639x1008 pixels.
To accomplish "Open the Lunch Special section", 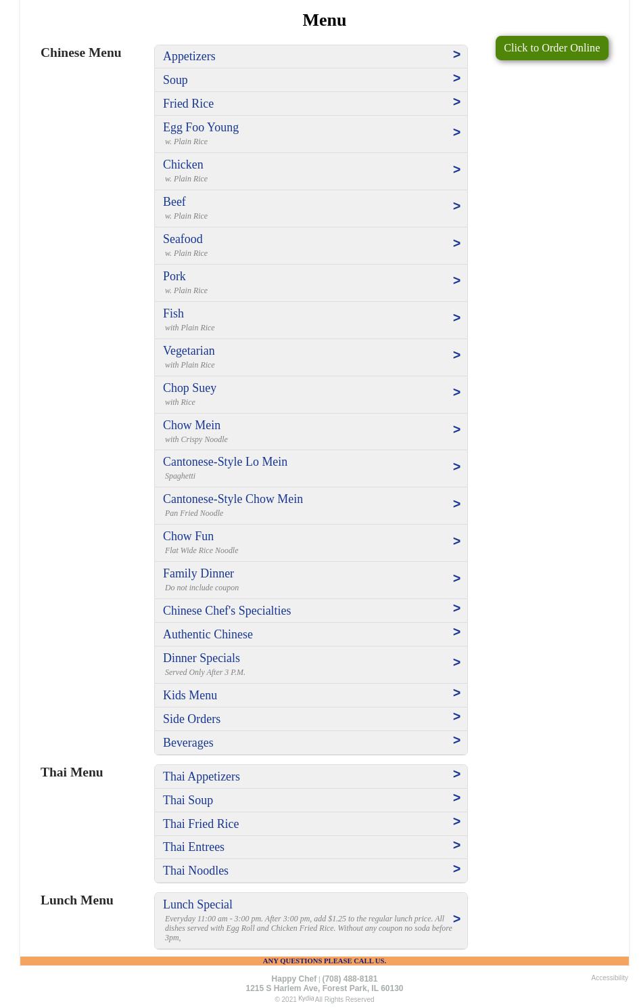I will pos(197,904).
